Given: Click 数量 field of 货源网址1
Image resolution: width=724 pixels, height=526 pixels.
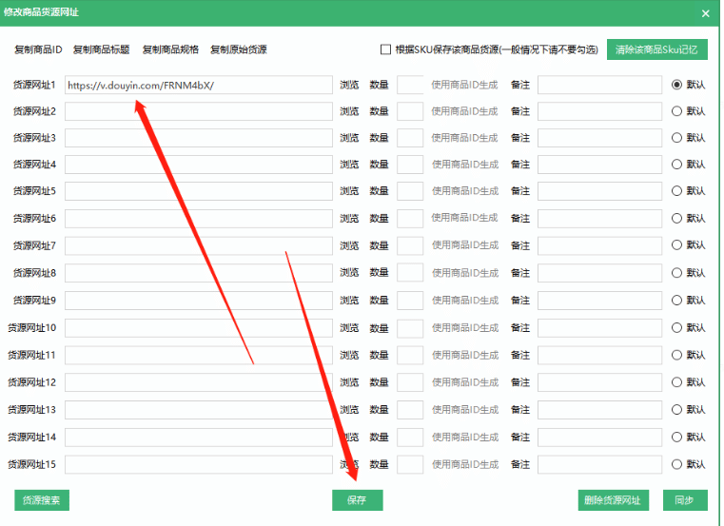Looking at the screenshot, I should 410,85.
